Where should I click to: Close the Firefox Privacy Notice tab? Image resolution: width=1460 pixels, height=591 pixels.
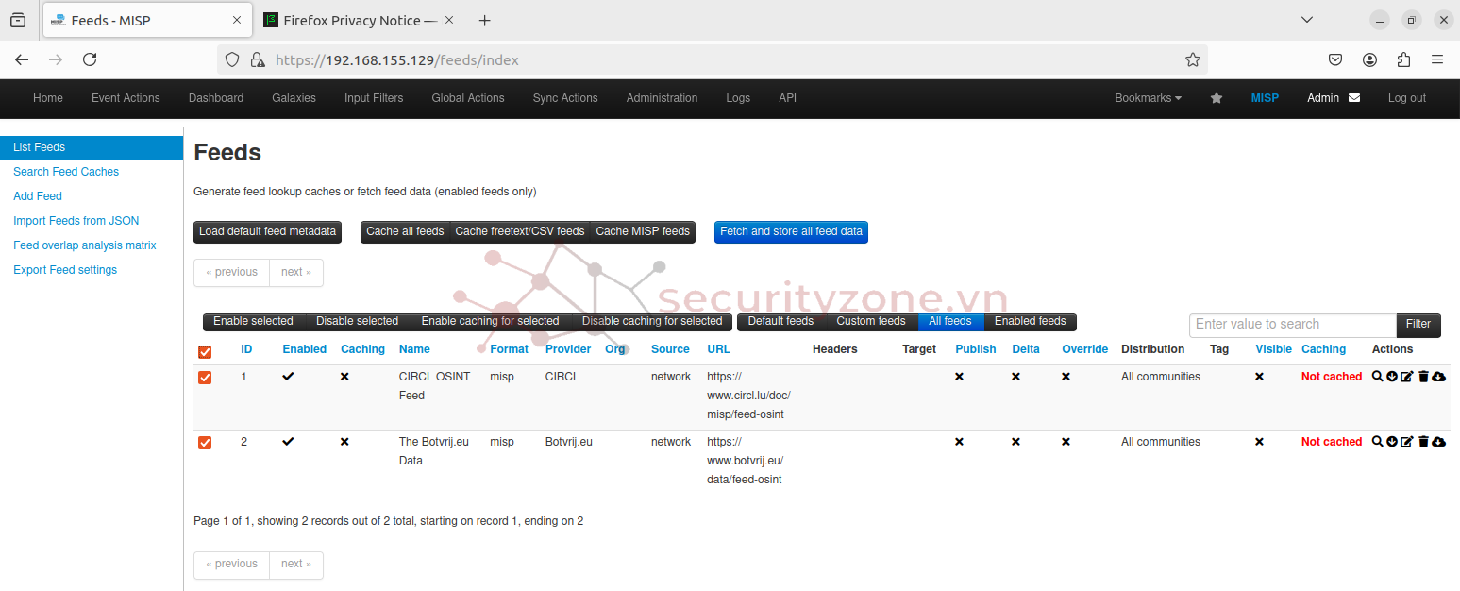(448, 20)
